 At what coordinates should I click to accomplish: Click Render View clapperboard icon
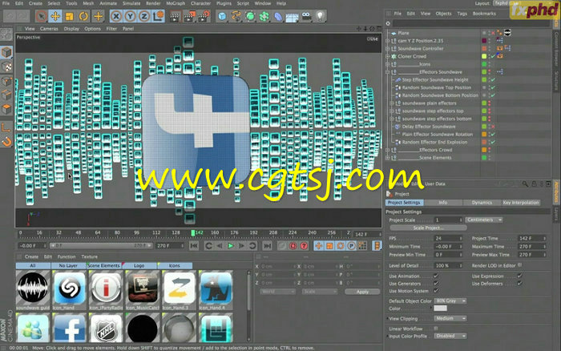pos(175,17)
